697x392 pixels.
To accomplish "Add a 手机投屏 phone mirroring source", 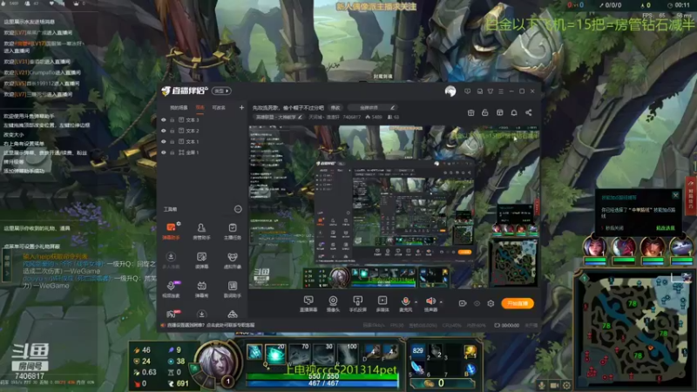I will click(357, 303).
